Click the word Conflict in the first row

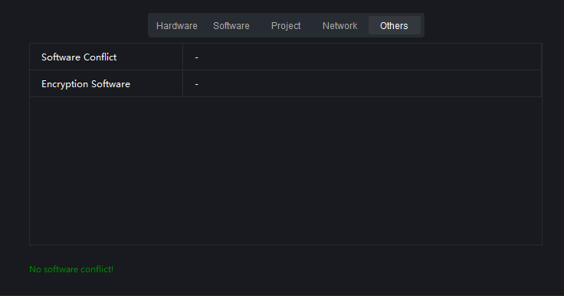tap(100, 57)
